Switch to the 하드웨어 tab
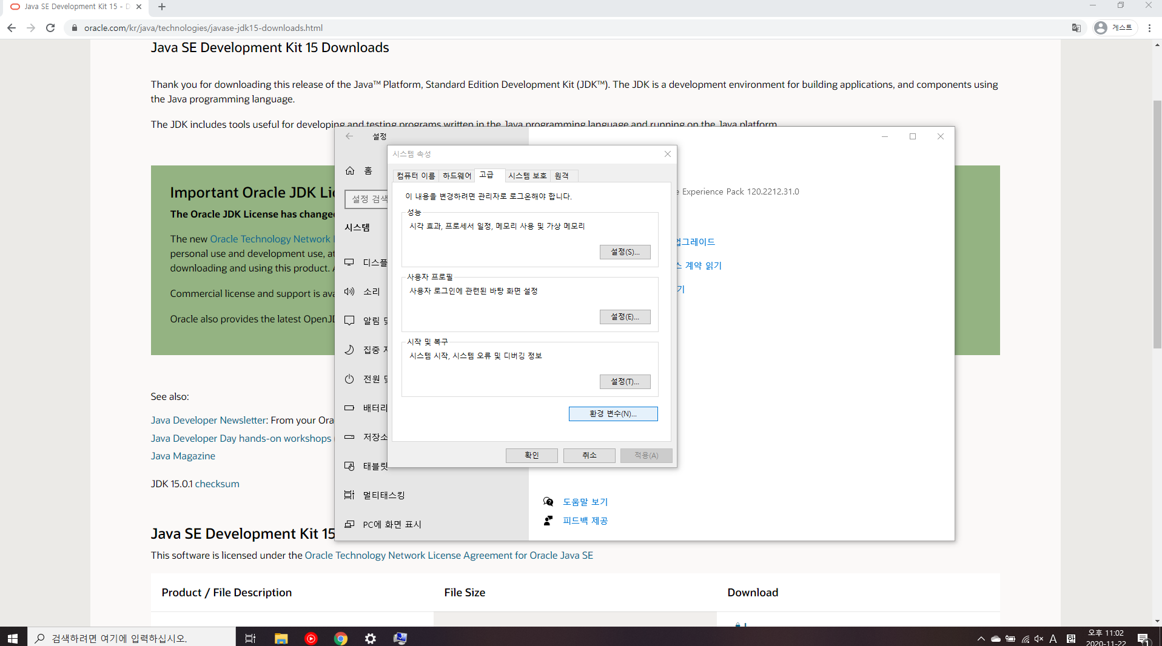This screenshot has width=1162, height=646. [x=457, y=176]
